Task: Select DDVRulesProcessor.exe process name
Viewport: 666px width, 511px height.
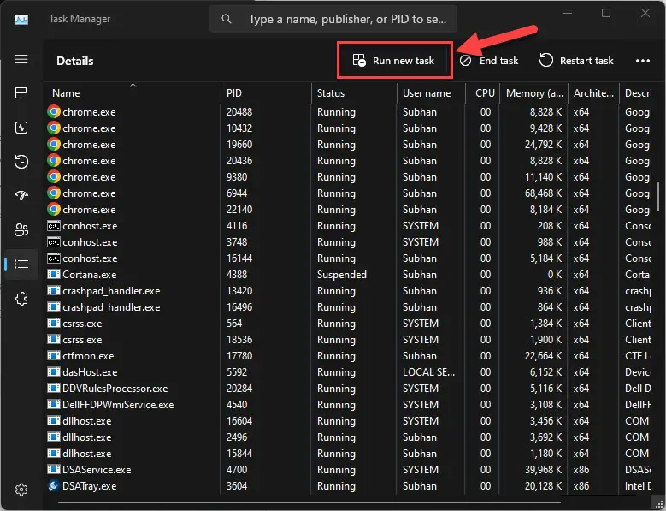Action: (x=115, y=388)
